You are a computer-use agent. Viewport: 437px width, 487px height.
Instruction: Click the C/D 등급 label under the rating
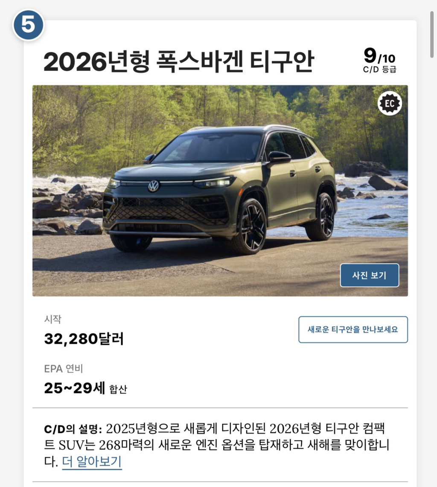[x=379, y=69]
